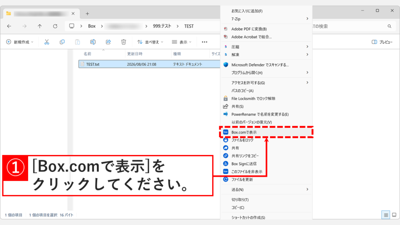Open the See more (three dots) menu
This screenshot has width=400, height=225.
pyautogui.click(x=205, y=42)
